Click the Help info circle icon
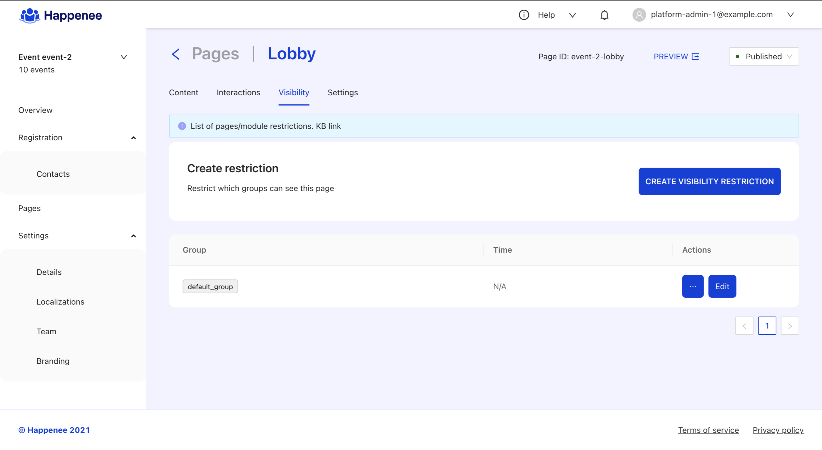Viewport: 822px width, 450px height. [524, 15]
